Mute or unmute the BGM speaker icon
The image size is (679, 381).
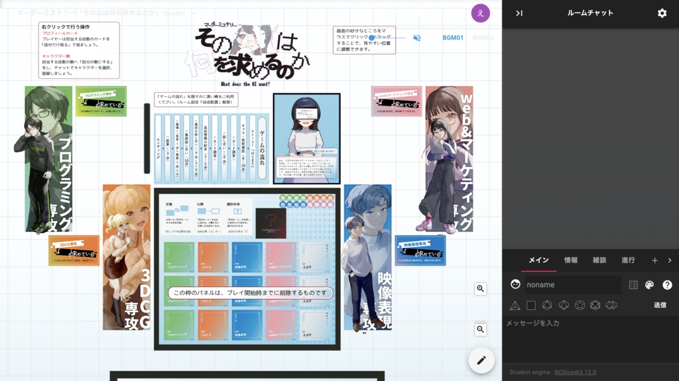click(416, 38)
